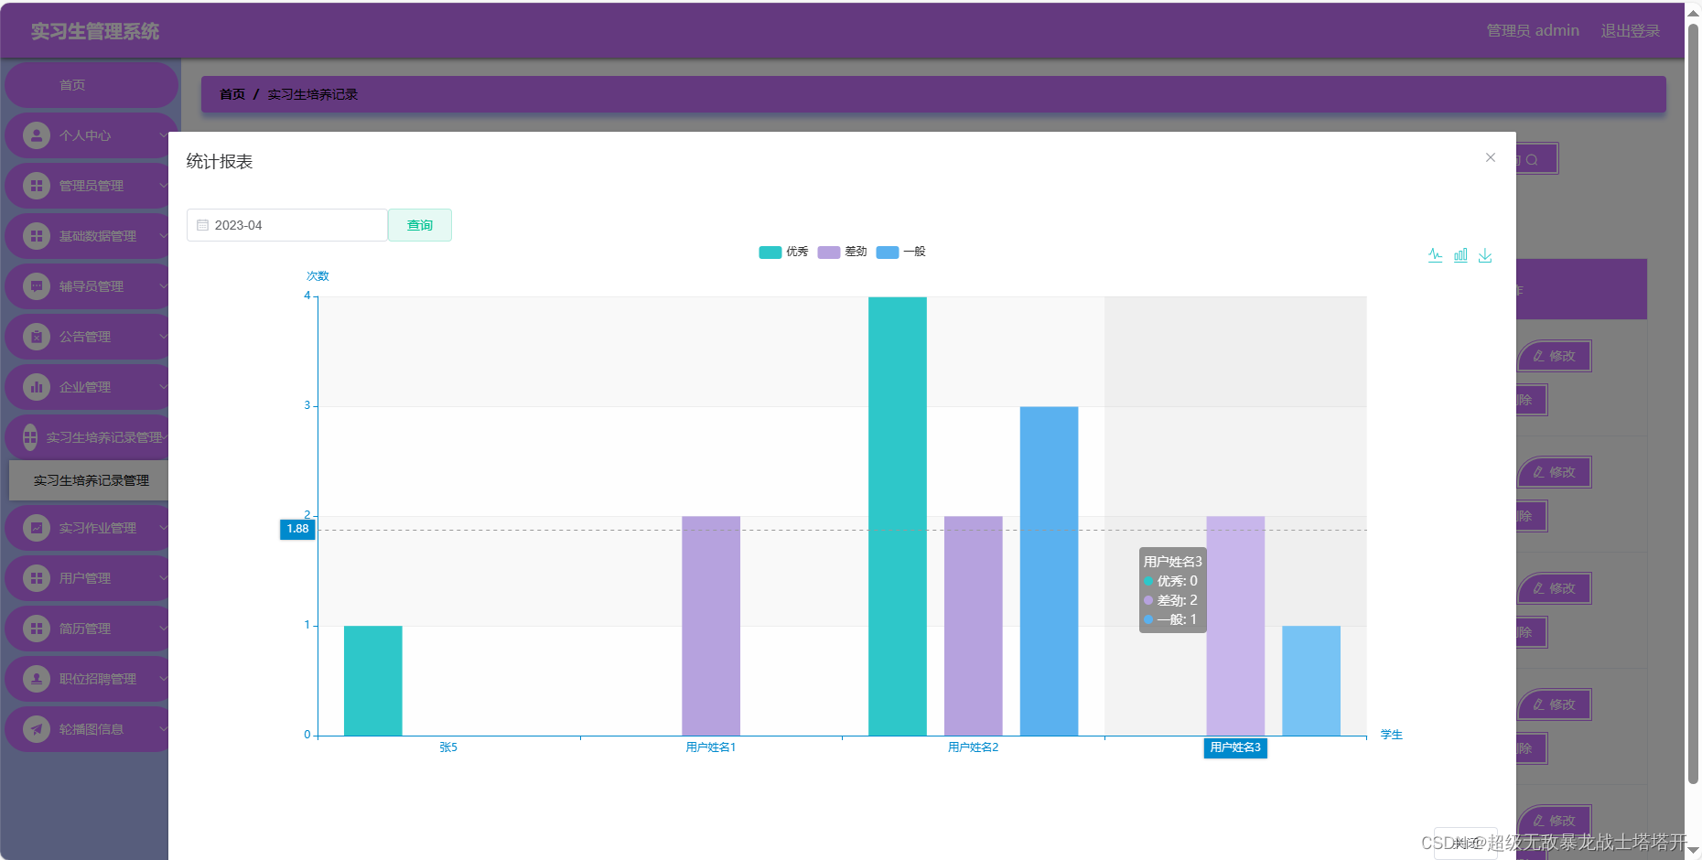Image resolution: width=1702 pixels, height=860 pixels.
Task: Expand the 简历管理 menu arrow
Action: point(163,629)
